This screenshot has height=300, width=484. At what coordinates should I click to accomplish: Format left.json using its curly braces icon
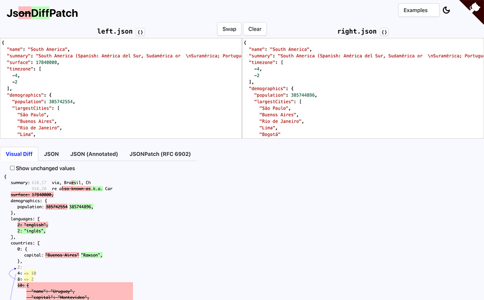140,32
